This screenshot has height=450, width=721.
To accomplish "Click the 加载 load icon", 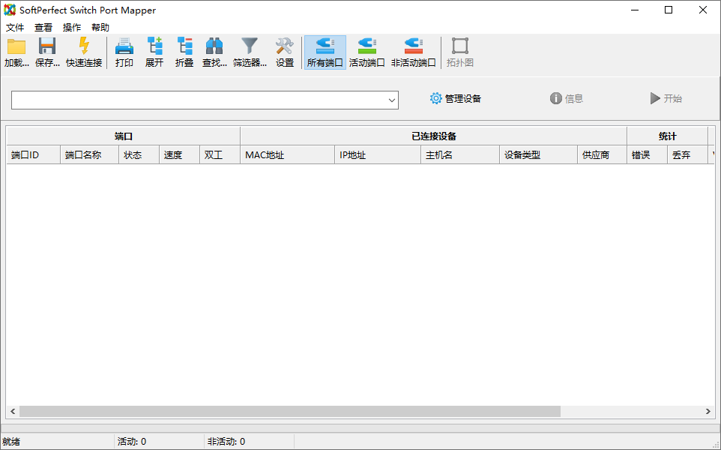I will [x=16, y=51].
